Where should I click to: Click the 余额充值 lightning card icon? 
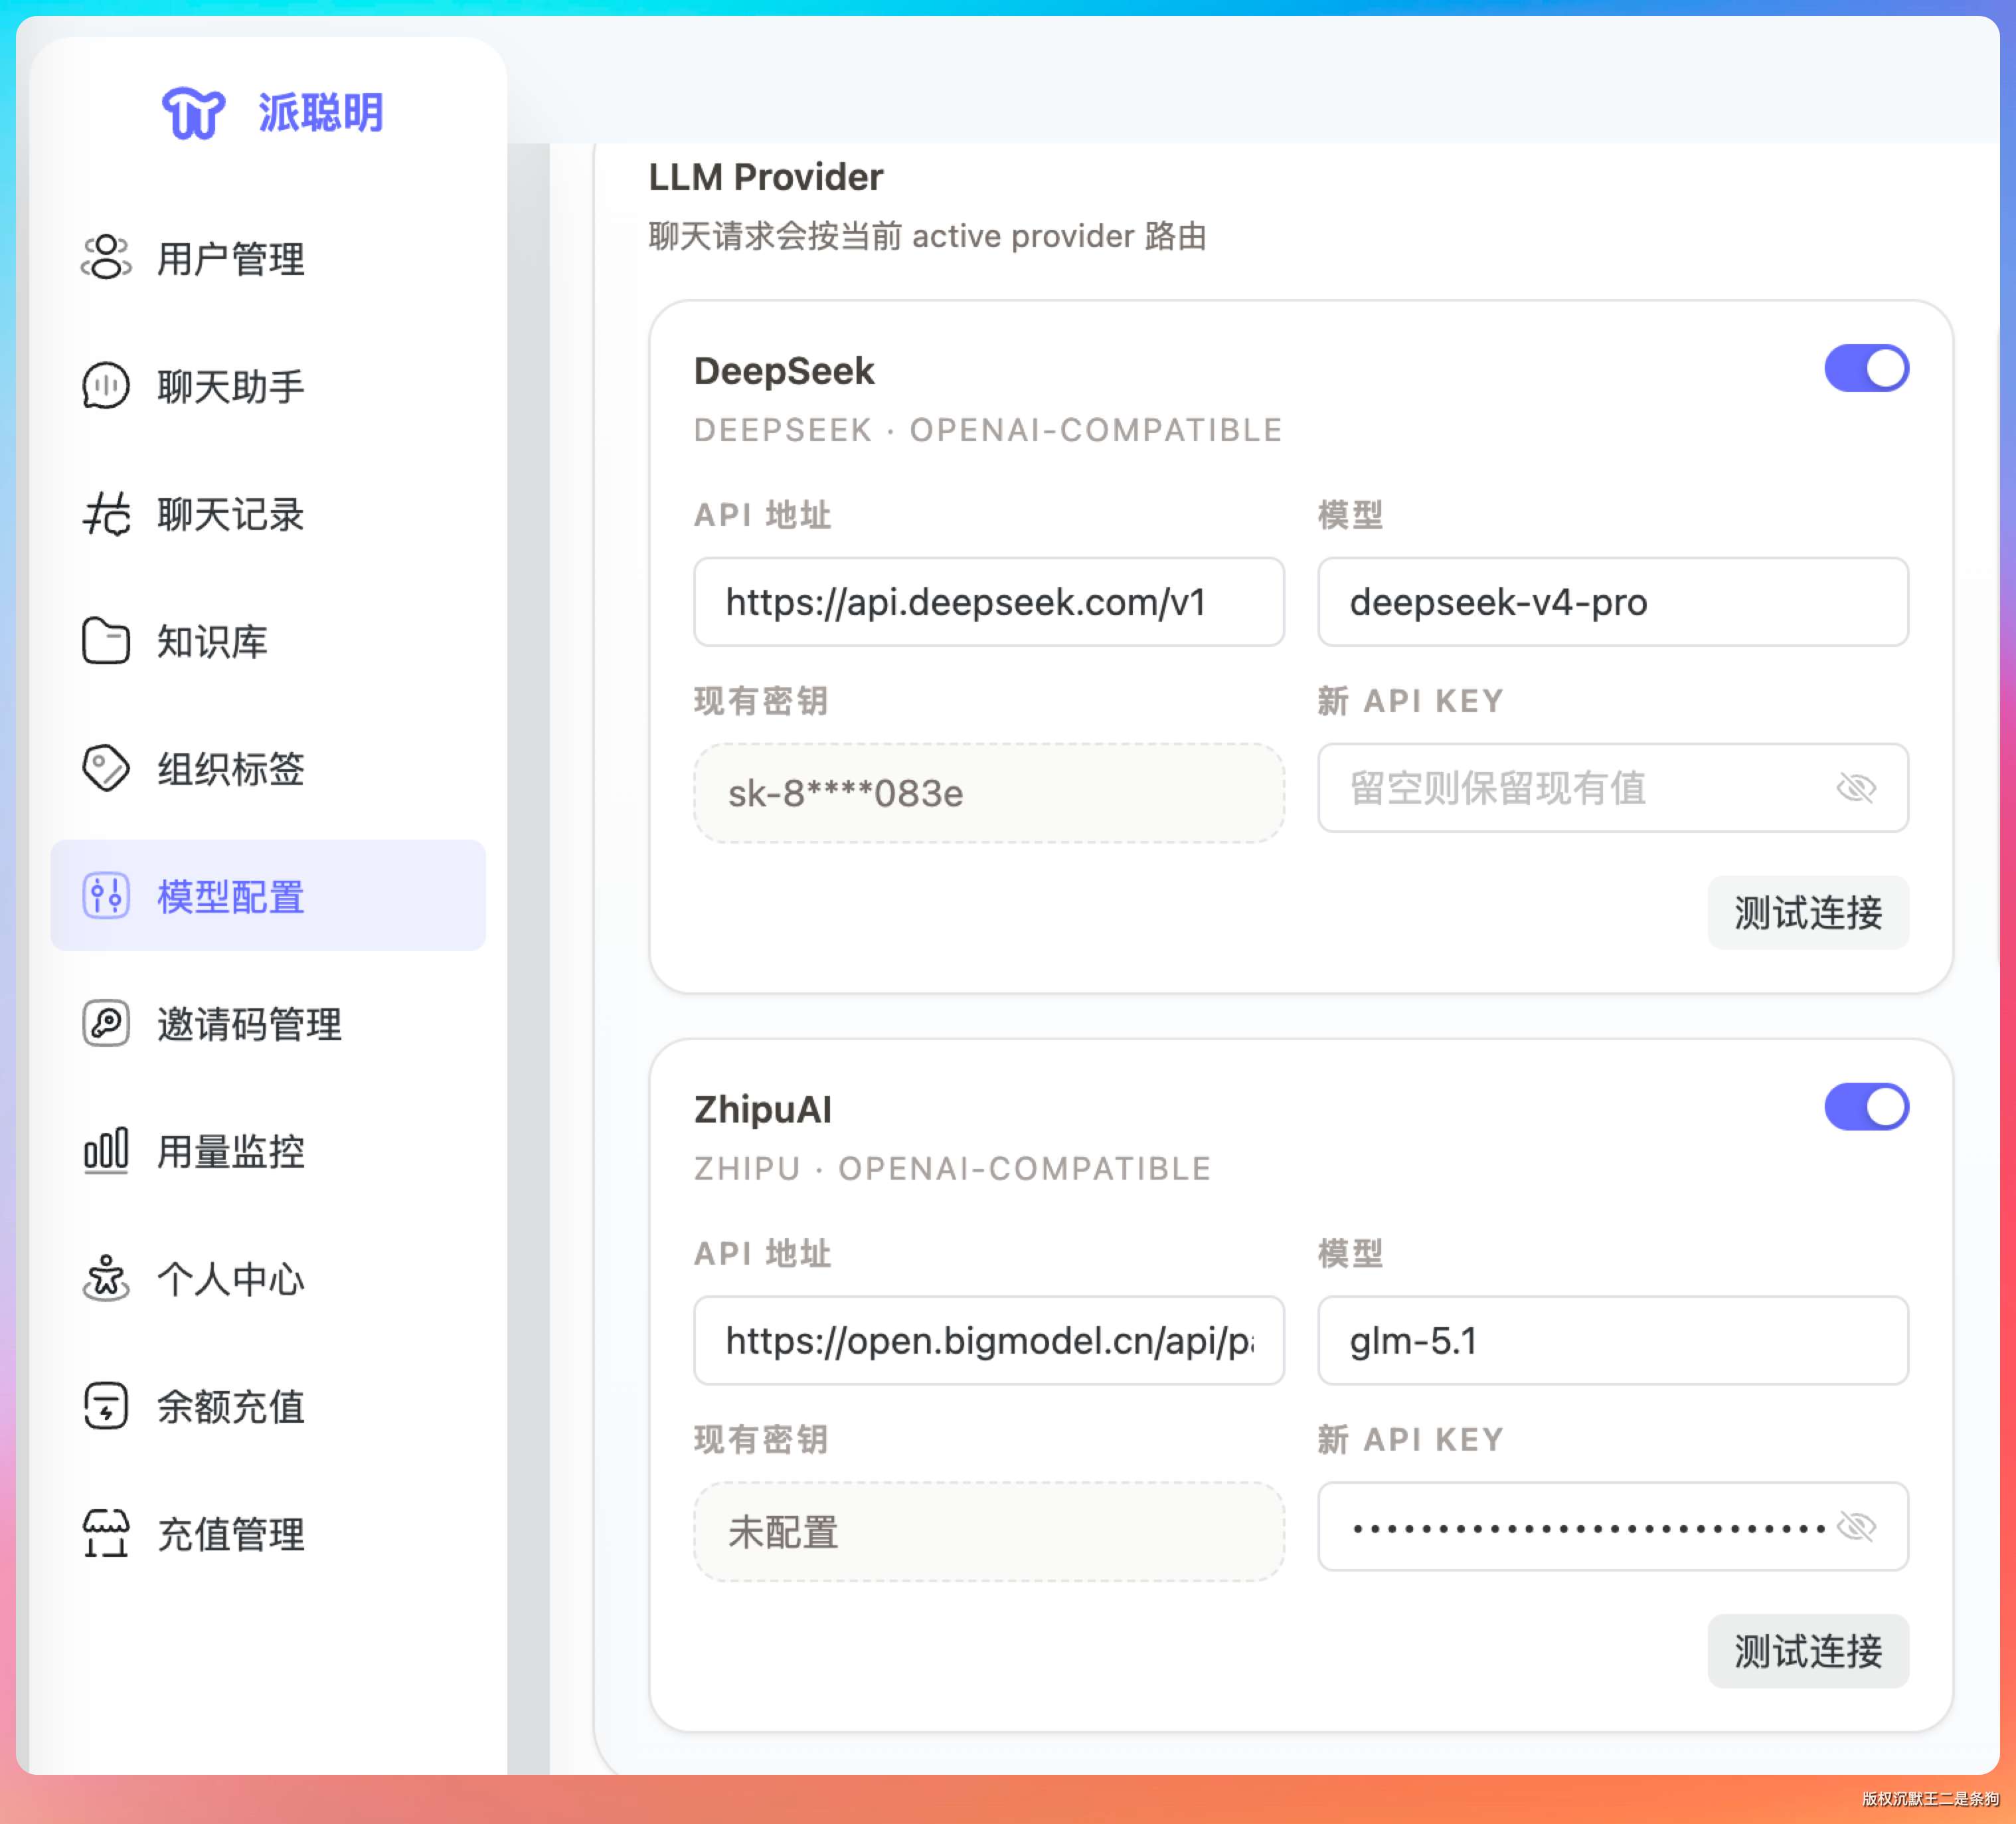[106, 1406]
